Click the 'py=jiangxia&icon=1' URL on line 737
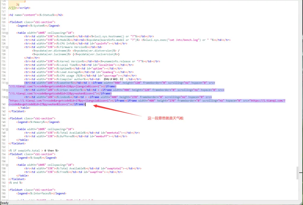 pyautogui.click(x=85, y=86)
